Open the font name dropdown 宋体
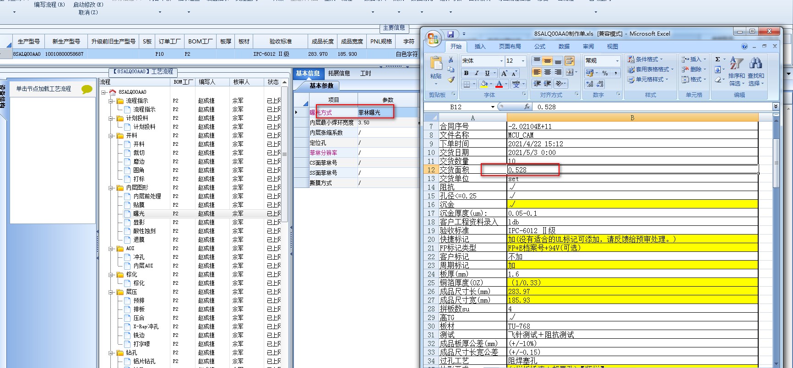Screen dimensions: 793x368 (500, 61)
